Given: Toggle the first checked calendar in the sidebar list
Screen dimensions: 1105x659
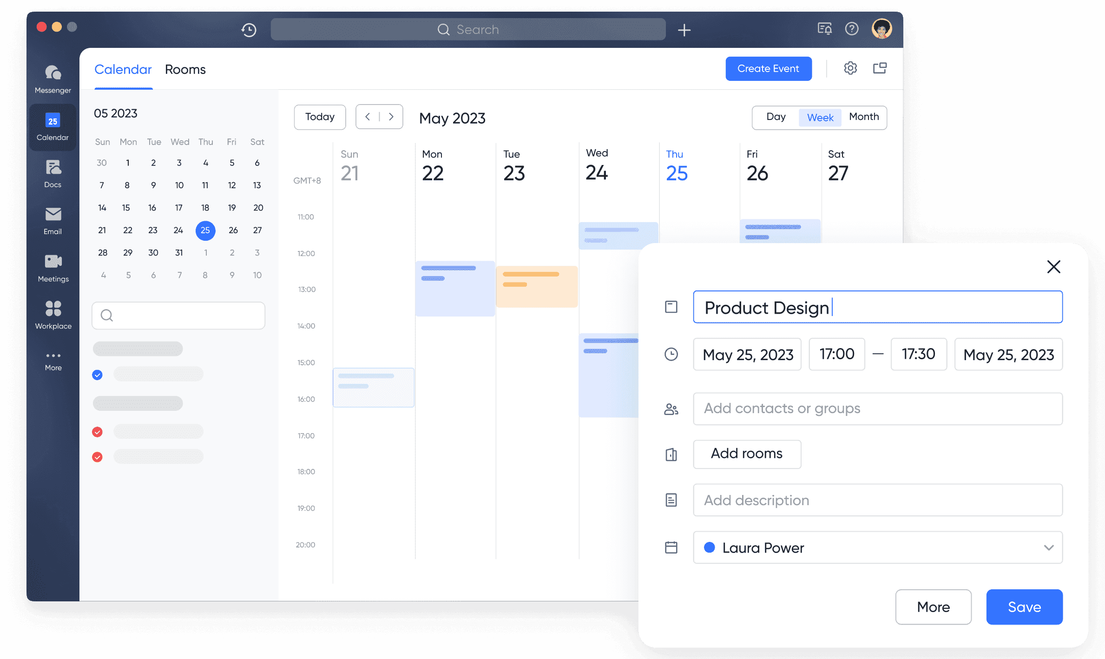Looking at the screenshot, I should click(x=97, y=375).
